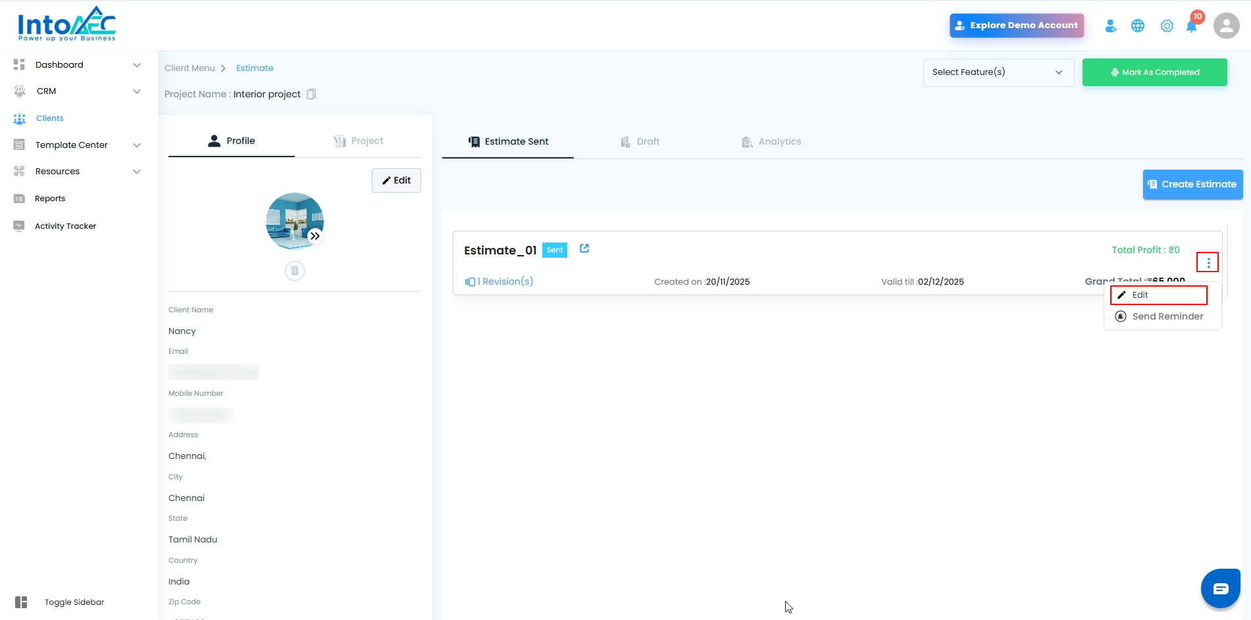Image resolution: width=1251 pixels, height=620 pixels.
Task: Open the settings gear icon
Action: click(1167, 26)
